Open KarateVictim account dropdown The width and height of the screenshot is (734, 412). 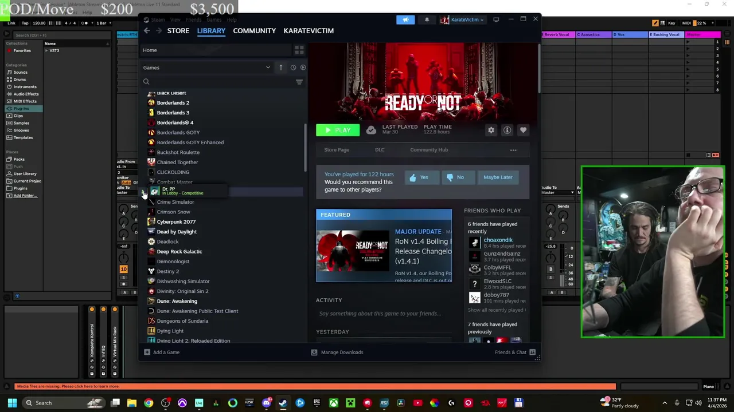pos(463,19)
